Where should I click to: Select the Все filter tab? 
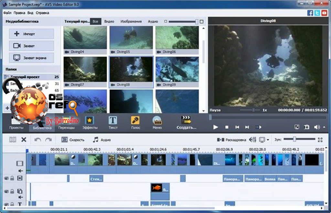(95, 21)
